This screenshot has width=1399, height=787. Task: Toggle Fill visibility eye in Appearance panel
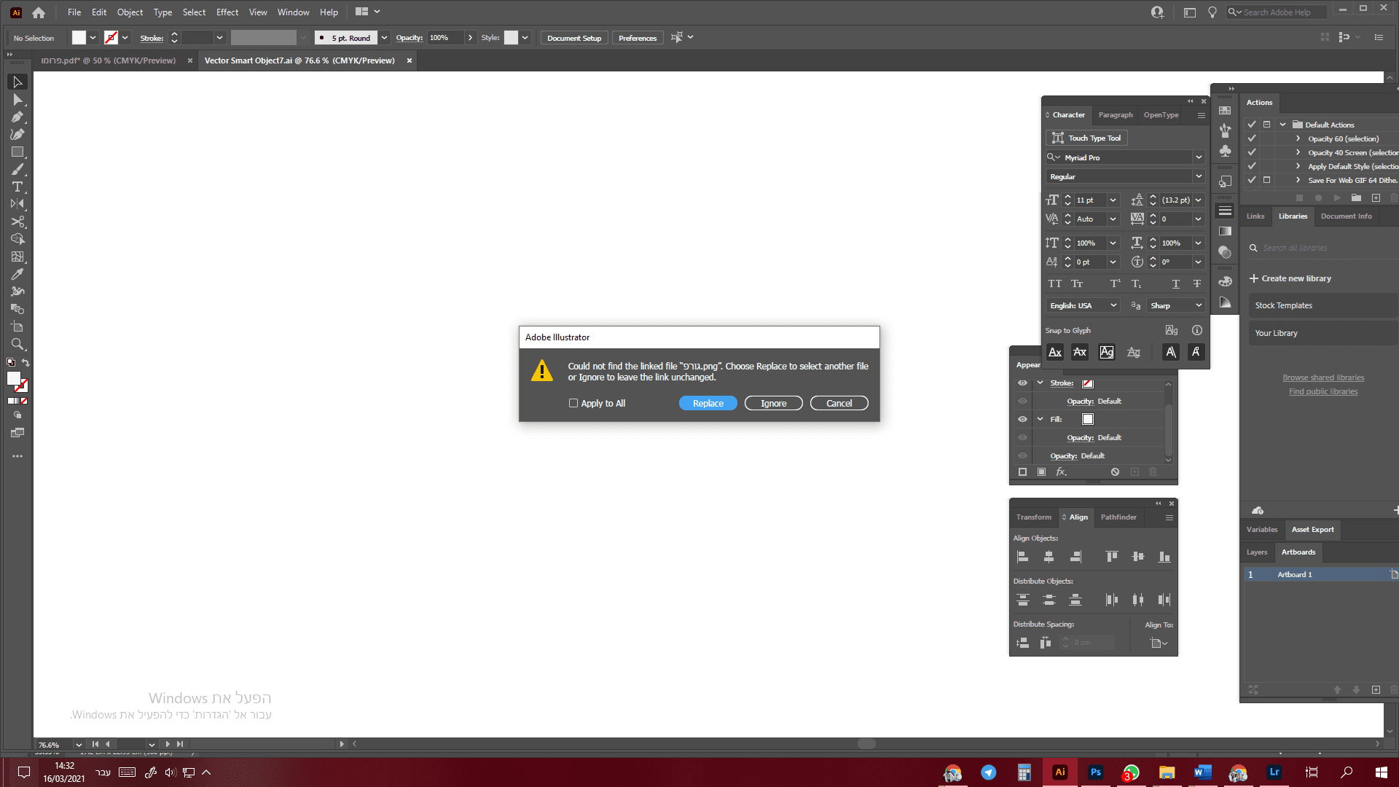coord(1022,420)
